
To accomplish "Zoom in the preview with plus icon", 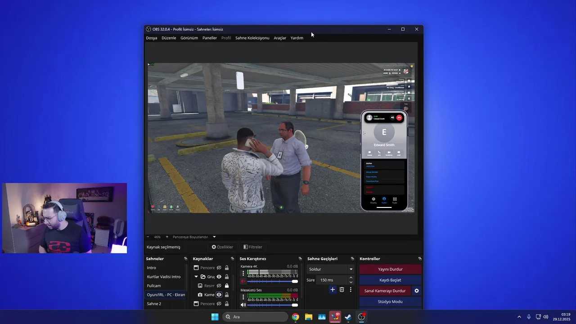I will tap(167, 237).
